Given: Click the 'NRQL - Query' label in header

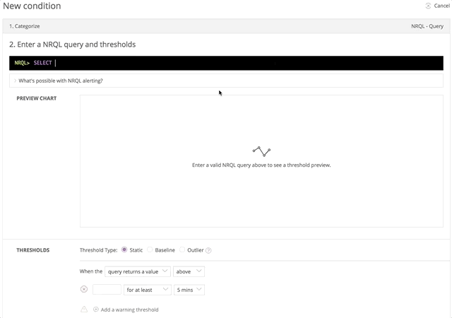Looking at the screenshot, I should point(427,26).
